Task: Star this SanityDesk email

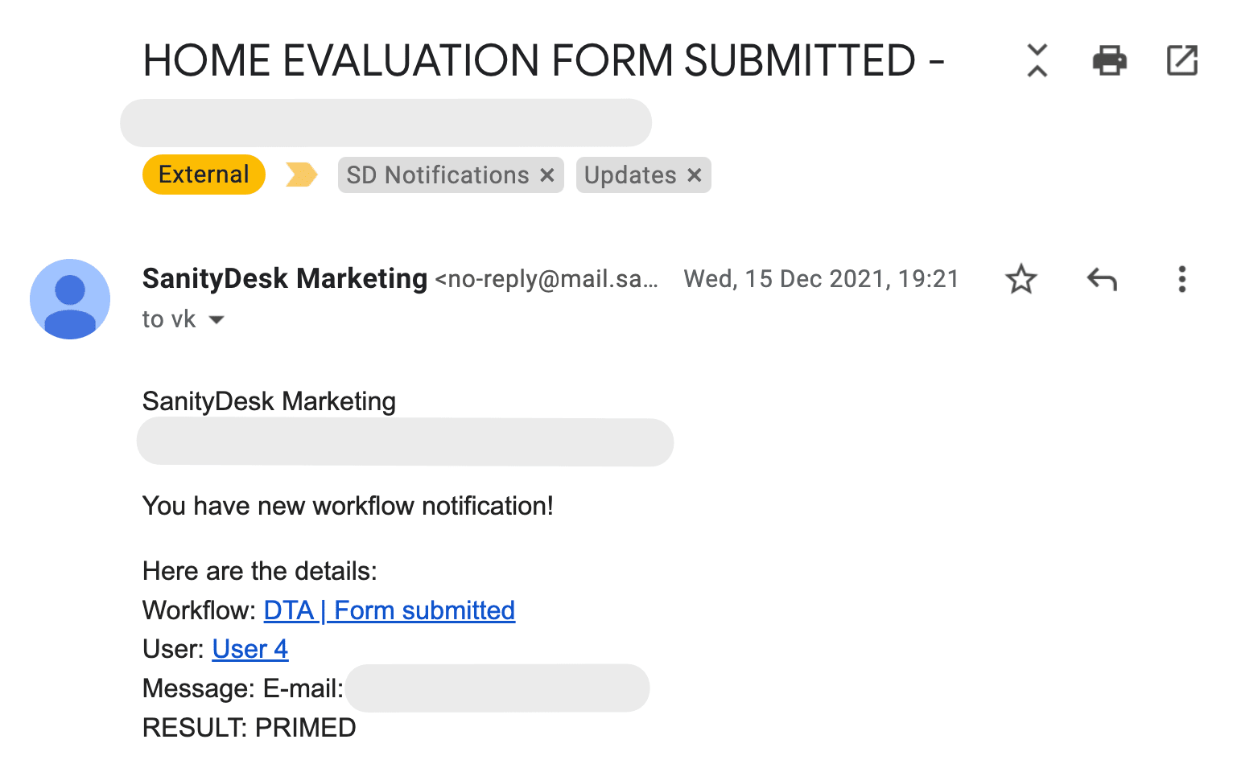Action: tap(1021, 279)
